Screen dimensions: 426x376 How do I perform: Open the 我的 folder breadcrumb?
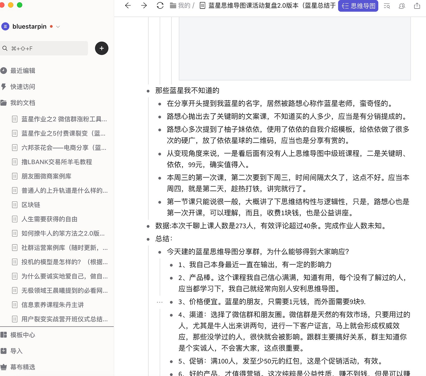[x=181, y=6]
